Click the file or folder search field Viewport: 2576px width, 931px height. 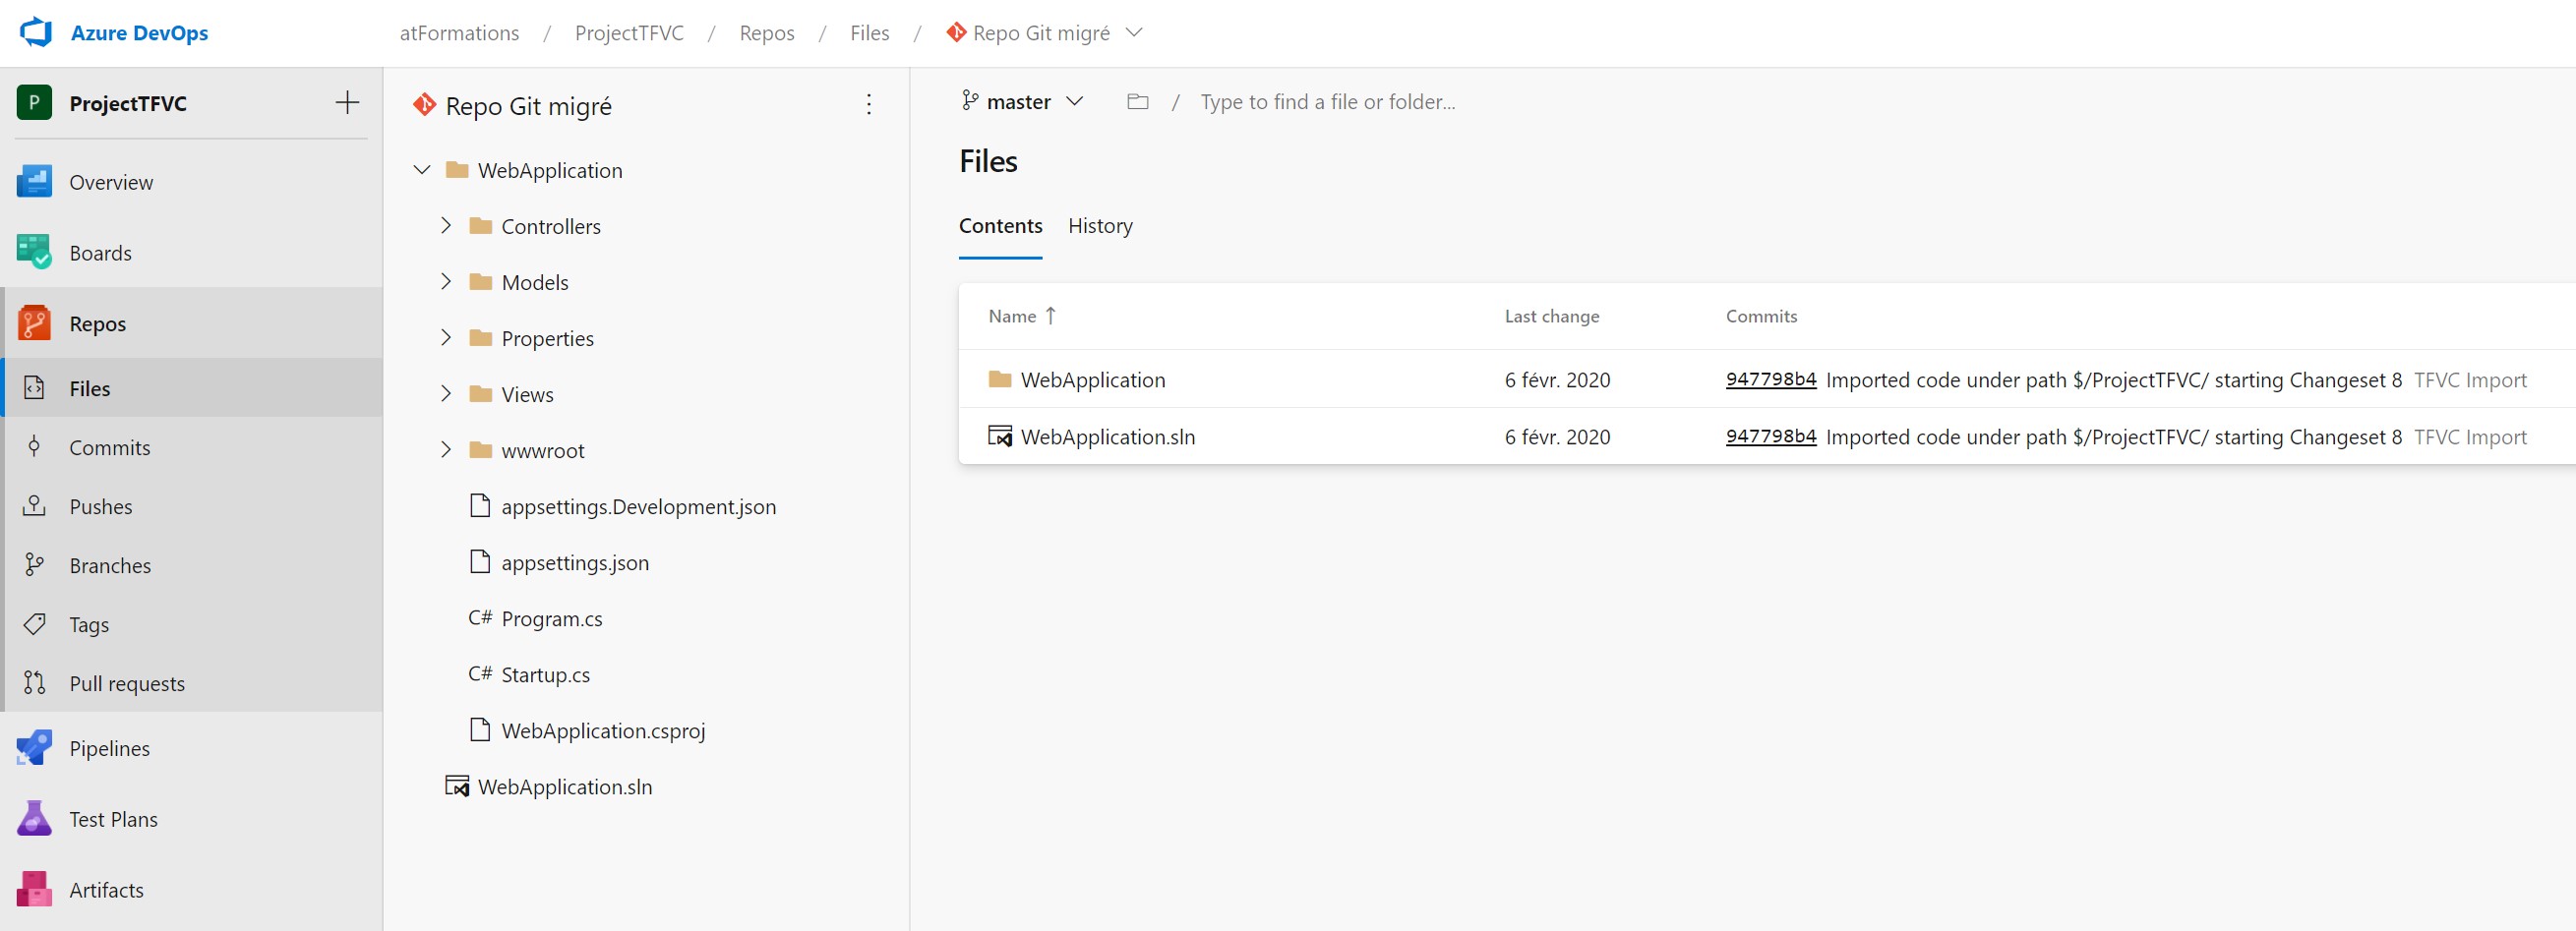pyautogui.click(x=1327, y=102)
